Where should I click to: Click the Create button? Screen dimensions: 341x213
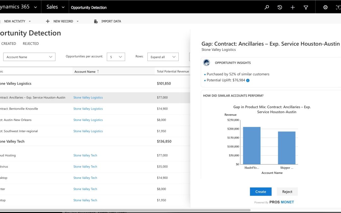[x=260, y=192]
